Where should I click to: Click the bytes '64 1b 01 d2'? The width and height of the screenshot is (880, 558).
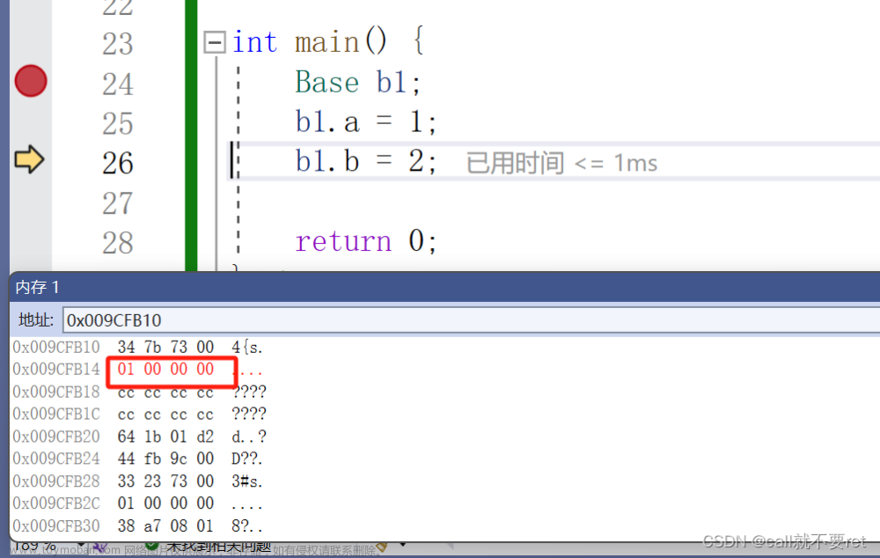165,437
